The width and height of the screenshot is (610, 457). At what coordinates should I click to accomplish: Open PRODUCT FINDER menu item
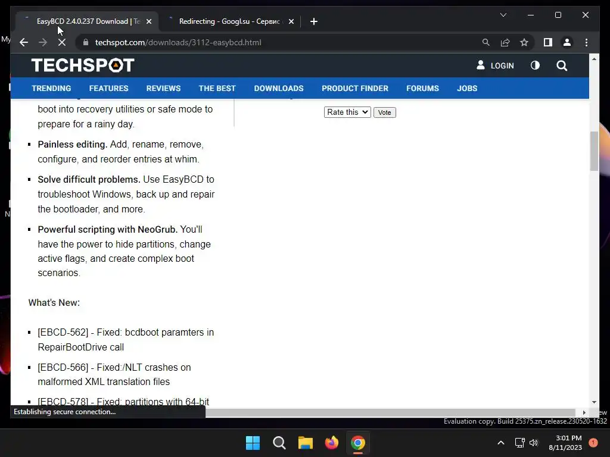pyautogui.click(x=355, y=88)
